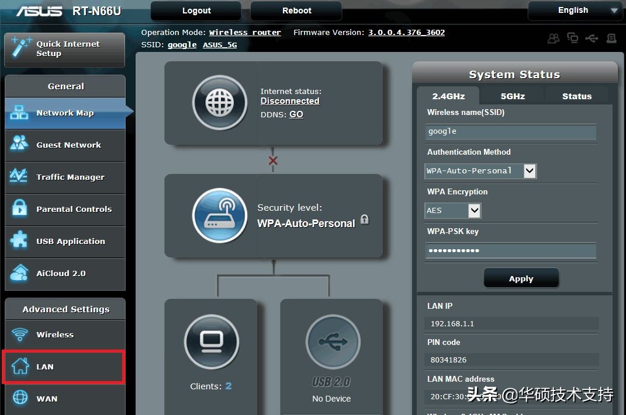Click the network copy status icon in header
This screenshot has width=626, height=415.
coord(572,38)
